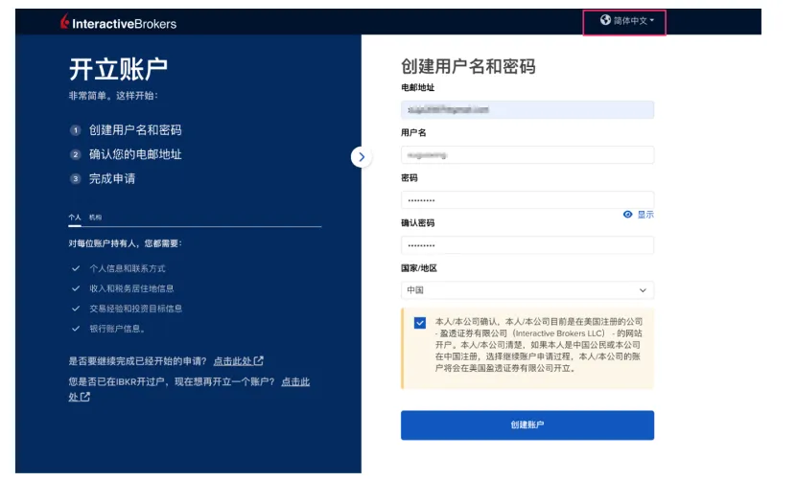Screen dimensions: 796x504
Task: Click checkmark icon beside 银行账户信息
Action: pyautogui.click(x=76, y=329)
